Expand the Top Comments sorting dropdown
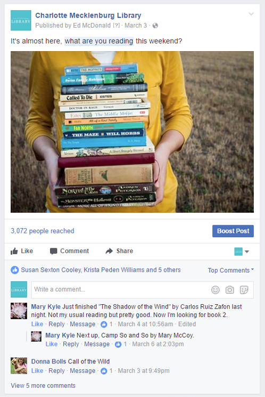This screenshot has height=397, width=265. pos(231,270)
